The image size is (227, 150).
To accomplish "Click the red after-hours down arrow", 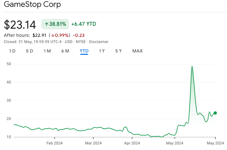I will point(53,35).
